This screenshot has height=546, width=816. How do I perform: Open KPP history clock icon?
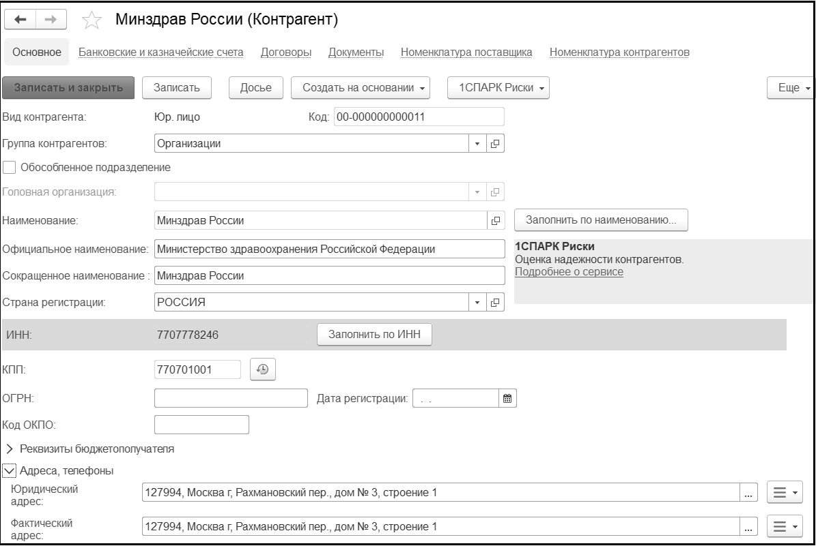tap(263, 369)
